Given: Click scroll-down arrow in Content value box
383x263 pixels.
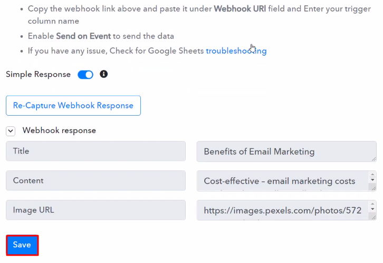Looking at the screenshot, I should tap(372, 180).
